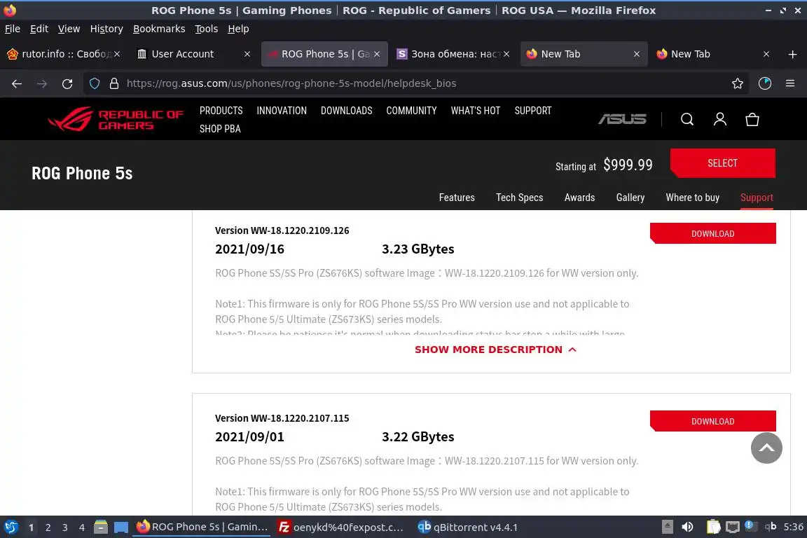This screenshot has width=807, height=538.
Task: Open the shopping bag cart icon
Action: click(x=752, y=120)
